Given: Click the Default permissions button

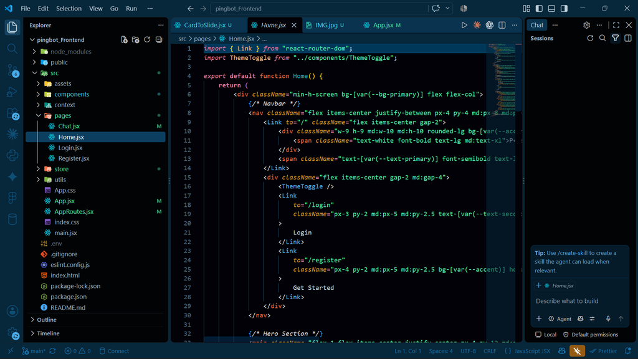Looking at the screenshot, I should [591, 335].
